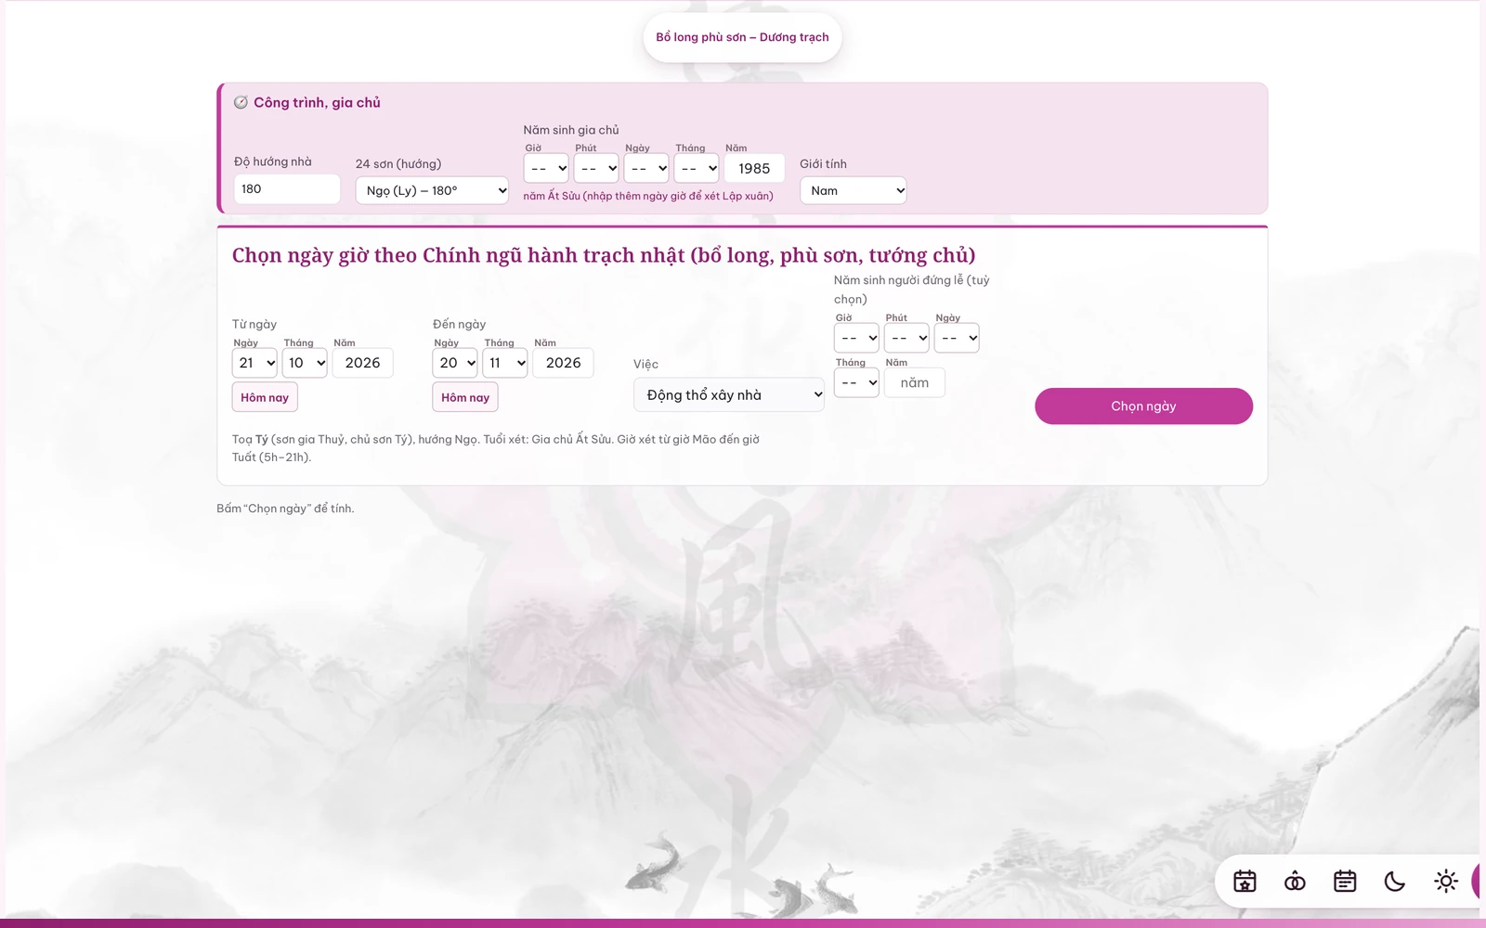Click the compass icon beside Công trình, gia chủ
1486x928 pixels.
coord(241,102)
